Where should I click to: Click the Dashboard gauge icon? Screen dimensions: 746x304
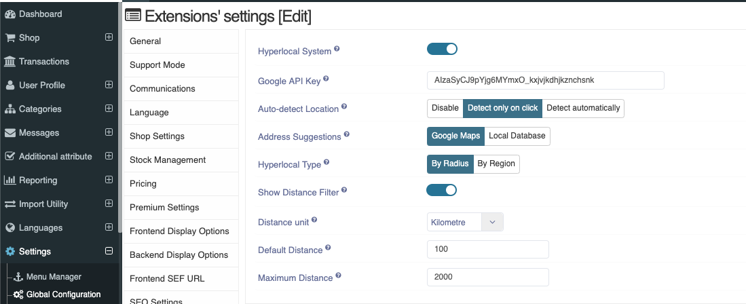click(10, 14)
